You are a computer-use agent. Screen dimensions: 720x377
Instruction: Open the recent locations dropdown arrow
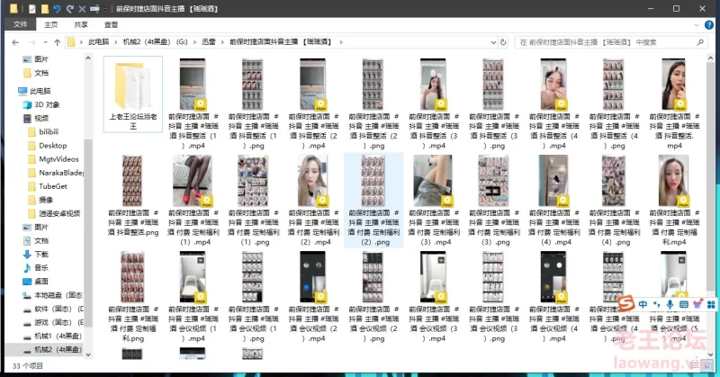tap(45, 42)
